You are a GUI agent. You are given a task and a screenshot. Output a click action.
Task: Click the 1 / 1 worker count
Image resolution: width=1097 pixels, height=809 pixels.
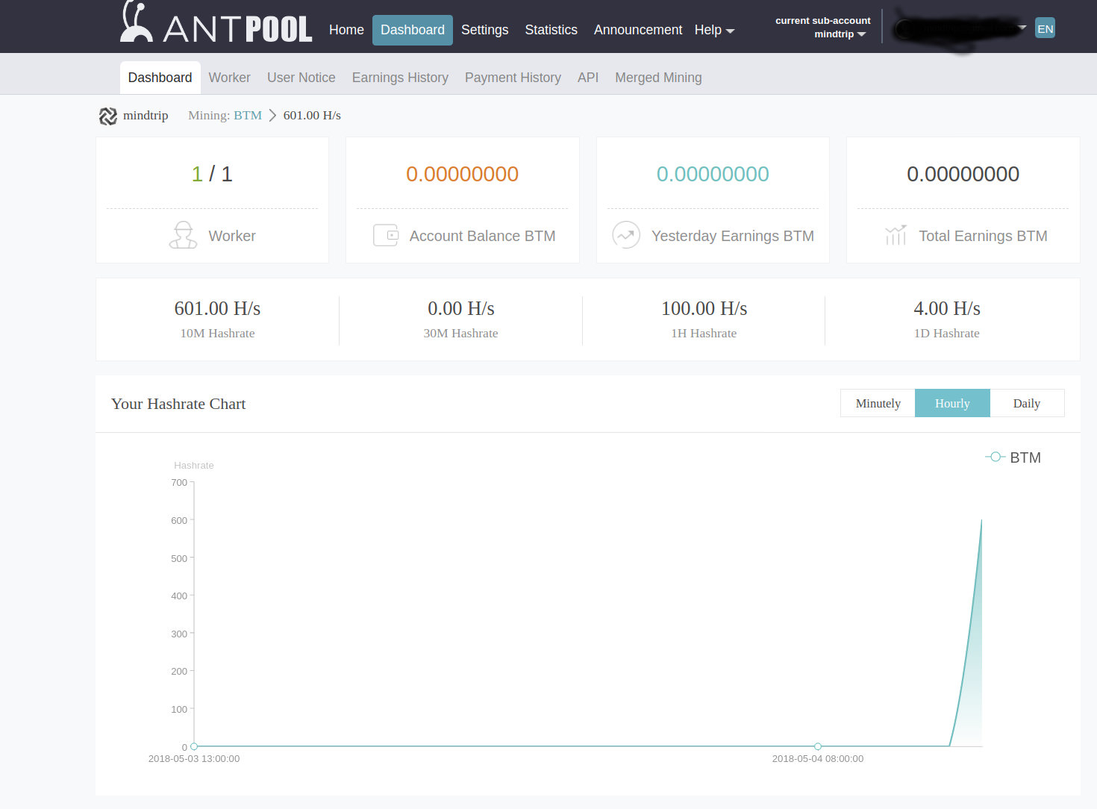212,174
